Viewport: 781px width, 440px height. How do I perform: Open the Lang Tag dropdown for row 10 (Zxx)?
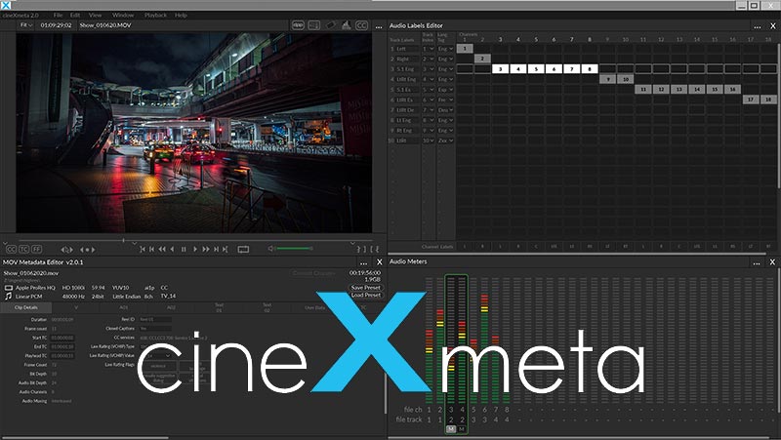point(445,140)
